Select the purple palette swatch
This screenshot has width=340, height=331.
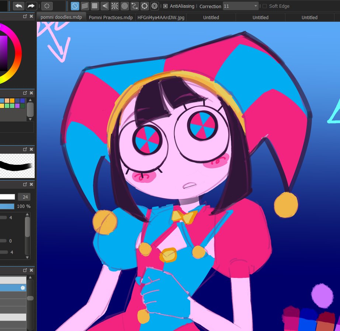[17, 106]
